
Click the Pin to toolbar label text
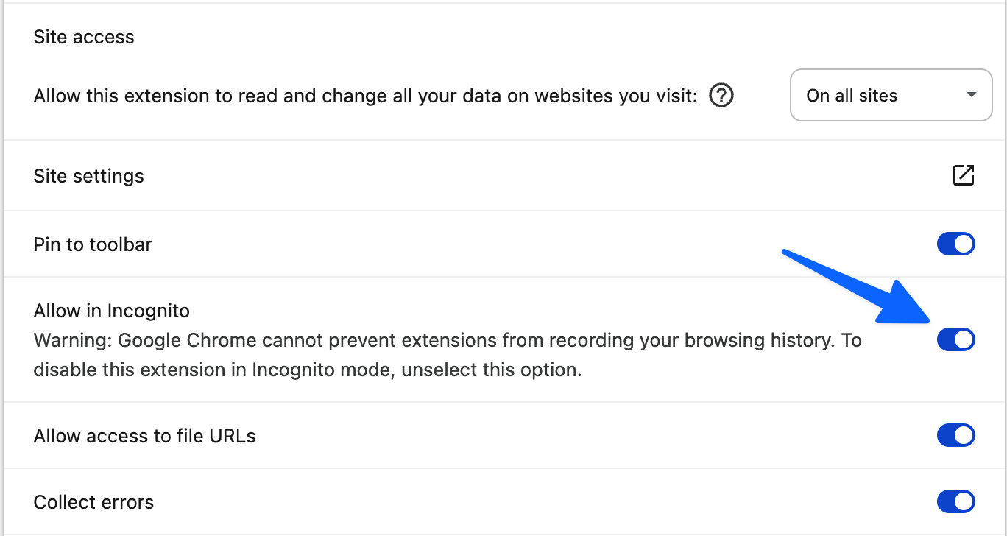tap(92, 244)
